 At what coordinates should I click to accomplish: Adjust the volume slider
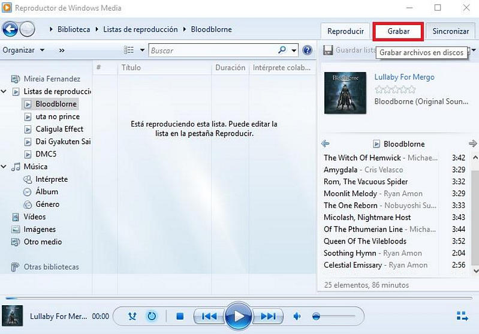pos(333,316)
